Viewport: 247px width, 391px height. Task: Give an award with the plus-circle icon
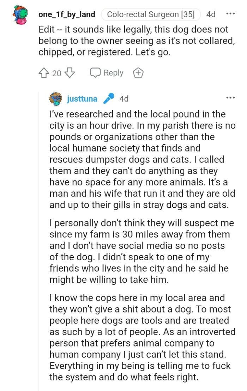click(x=138, y=73)
